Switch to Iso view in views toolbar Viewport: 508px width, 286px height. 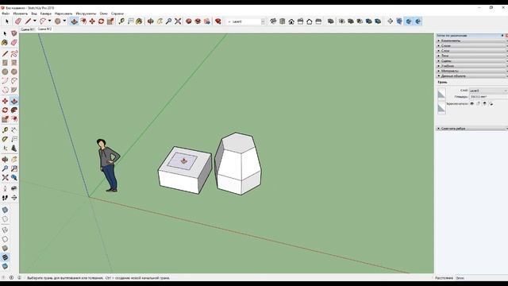click(273, 21)
